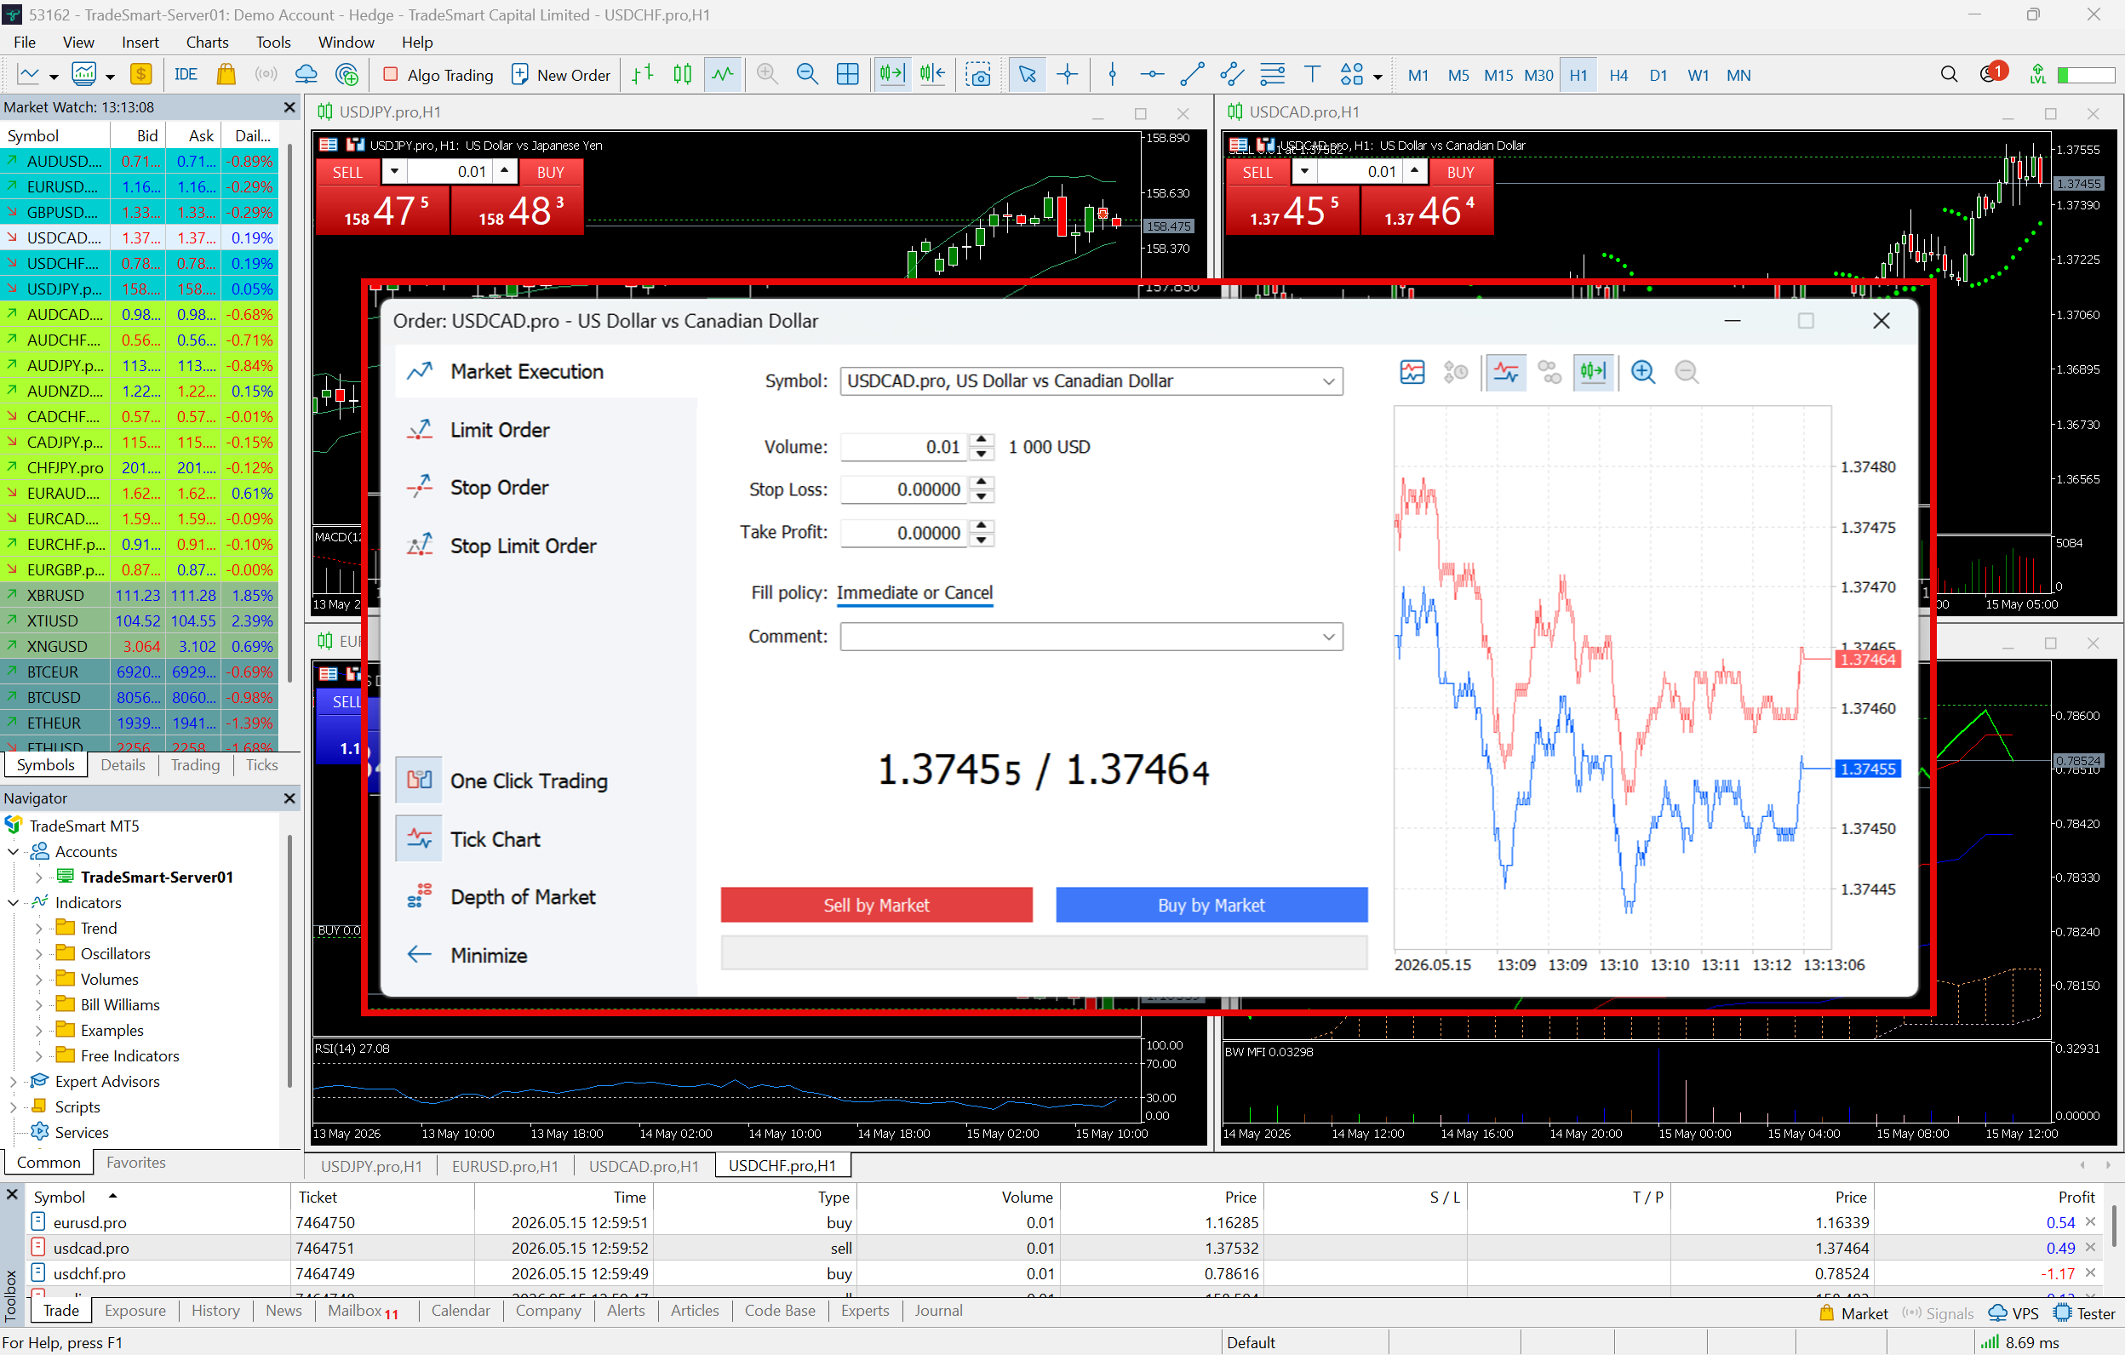Open the Comment dropdown in order dialog
Viewport: 2125px width, 1355px height.
coord(1328,637)
